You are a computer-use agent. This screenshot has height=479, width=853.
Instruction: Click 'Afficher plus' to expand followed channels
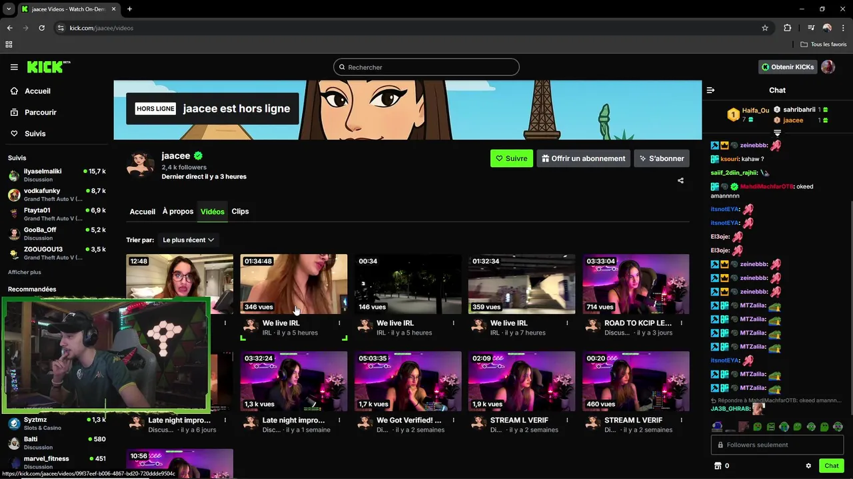[x=25, y=272]
